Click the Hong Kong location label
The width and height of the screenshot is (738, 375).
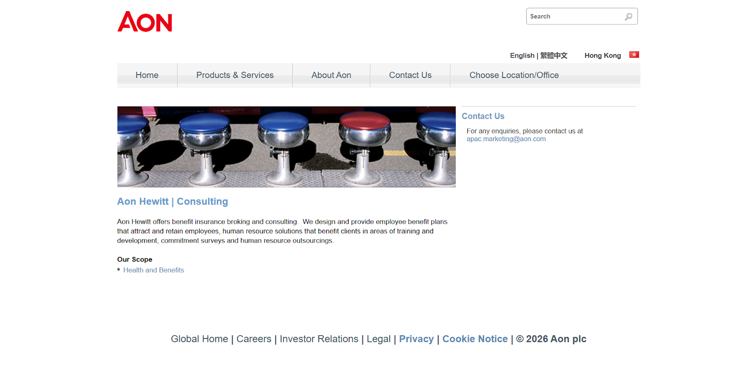603,55
